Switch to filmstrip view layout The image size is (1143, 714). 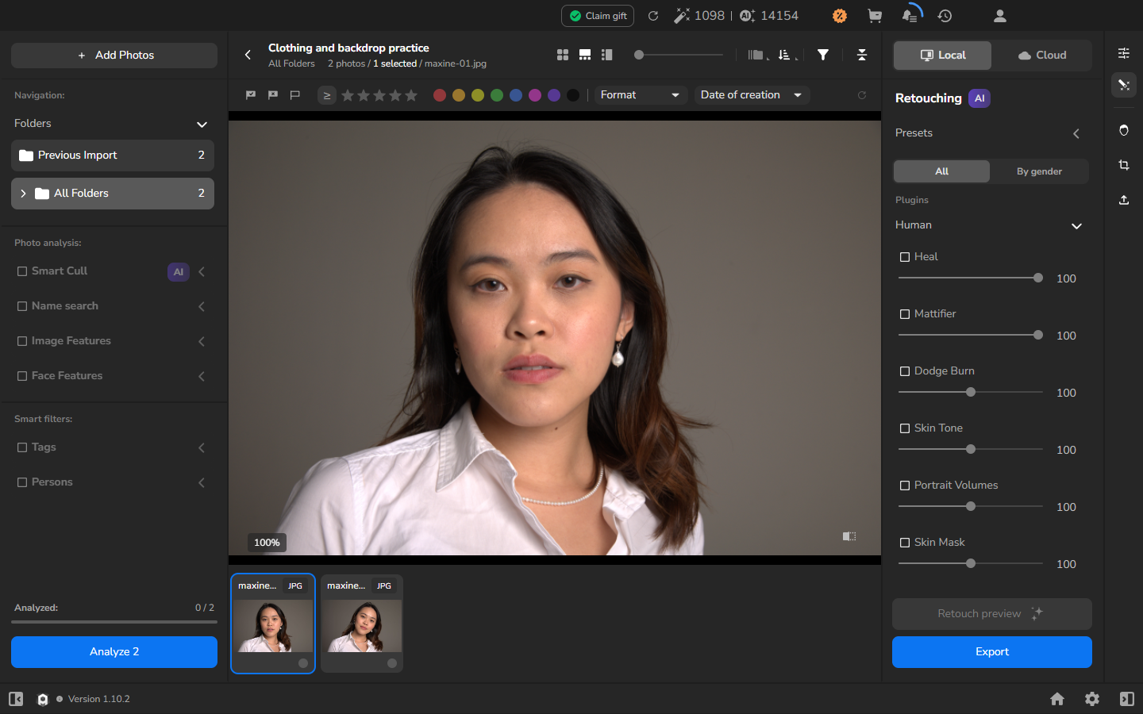pos(585,55)
